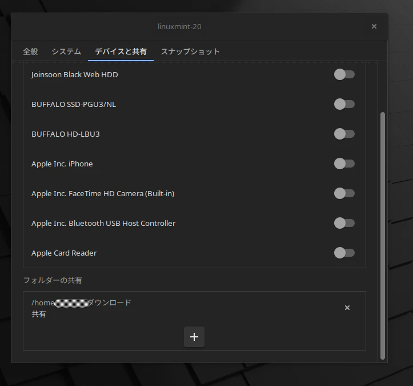Screen dimensions: 413x386
Task: Toggle Apple Inc. iPhone passthrough
Action: pyautogui.click(x=344, y=164)
